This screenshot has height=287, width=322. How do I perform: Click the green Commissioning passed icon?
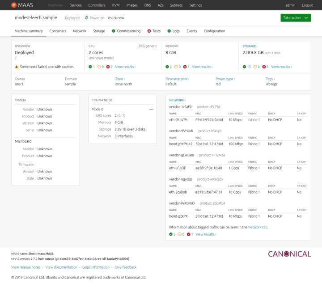pyautogui.click(x=113, y=31)
